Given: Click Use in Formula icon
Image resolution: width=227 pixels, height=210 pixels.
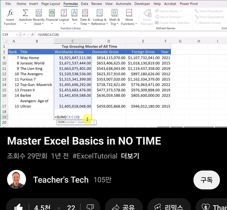Looking at the screenshot, I should [157, 17].
